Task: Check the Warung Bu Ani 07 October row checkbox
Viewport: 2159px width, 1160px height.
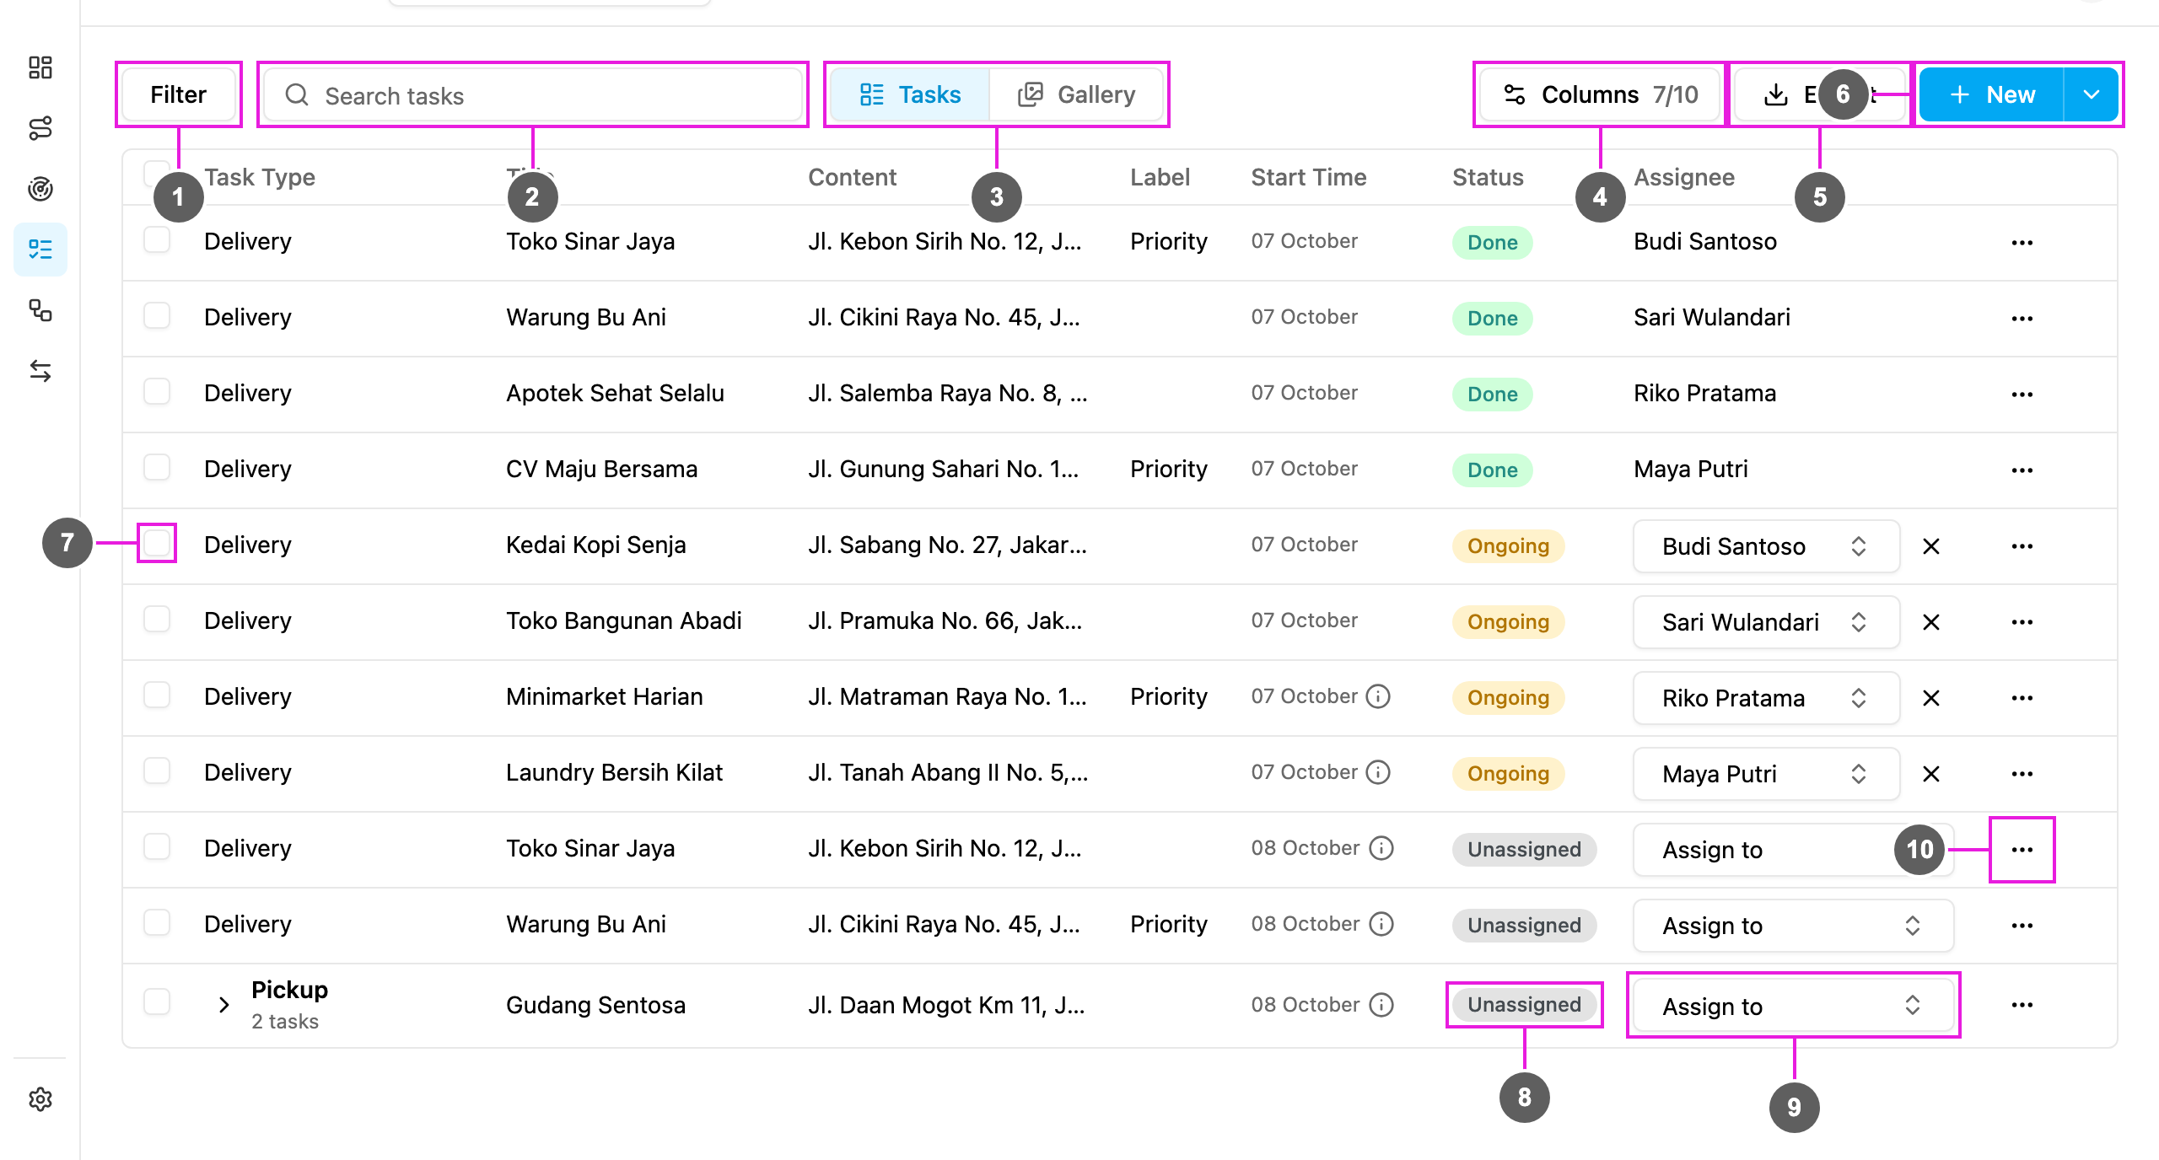Action: (x=157, y=315)
